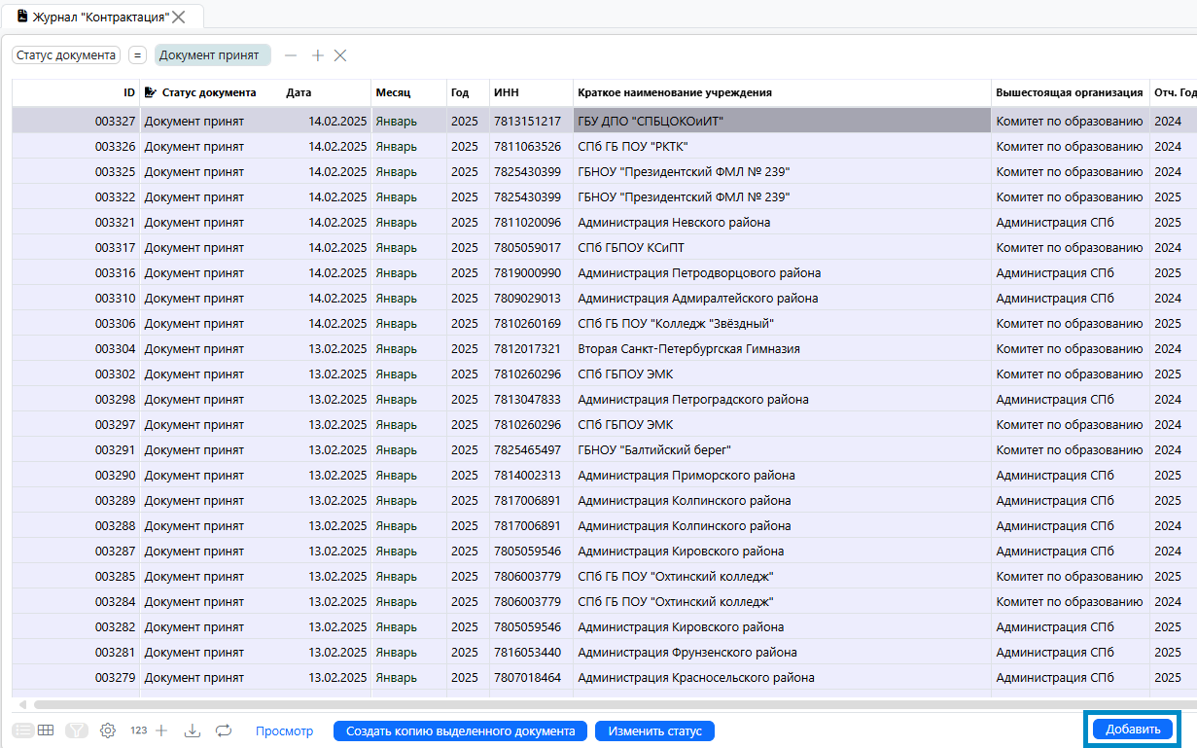The width and height of the screenshot is (1197, 748).
Task: Sort by the Дата column header
Action: 299,93
